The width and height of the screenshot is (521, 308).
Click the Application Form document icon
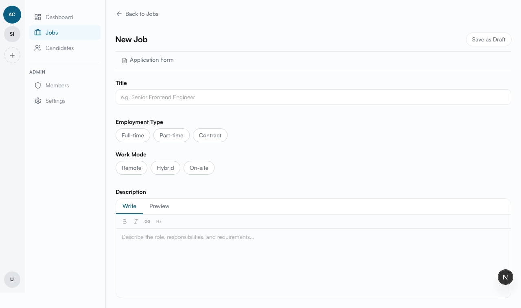tap(125, 60)
